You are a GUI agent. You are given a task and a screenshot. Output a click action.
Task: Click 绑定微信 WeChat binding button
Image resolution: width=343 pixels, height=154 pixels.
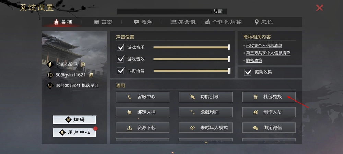click(269, 128)
